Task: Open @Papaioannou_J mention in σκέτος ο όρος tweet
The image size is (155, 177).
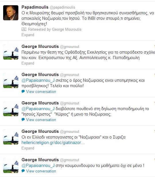Action: pos(38,81)
